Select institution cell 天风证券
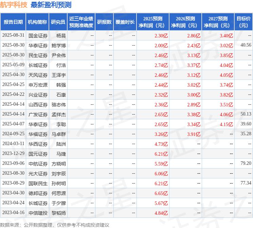Viewport: 253px width, 228px height. pos(38,75)
